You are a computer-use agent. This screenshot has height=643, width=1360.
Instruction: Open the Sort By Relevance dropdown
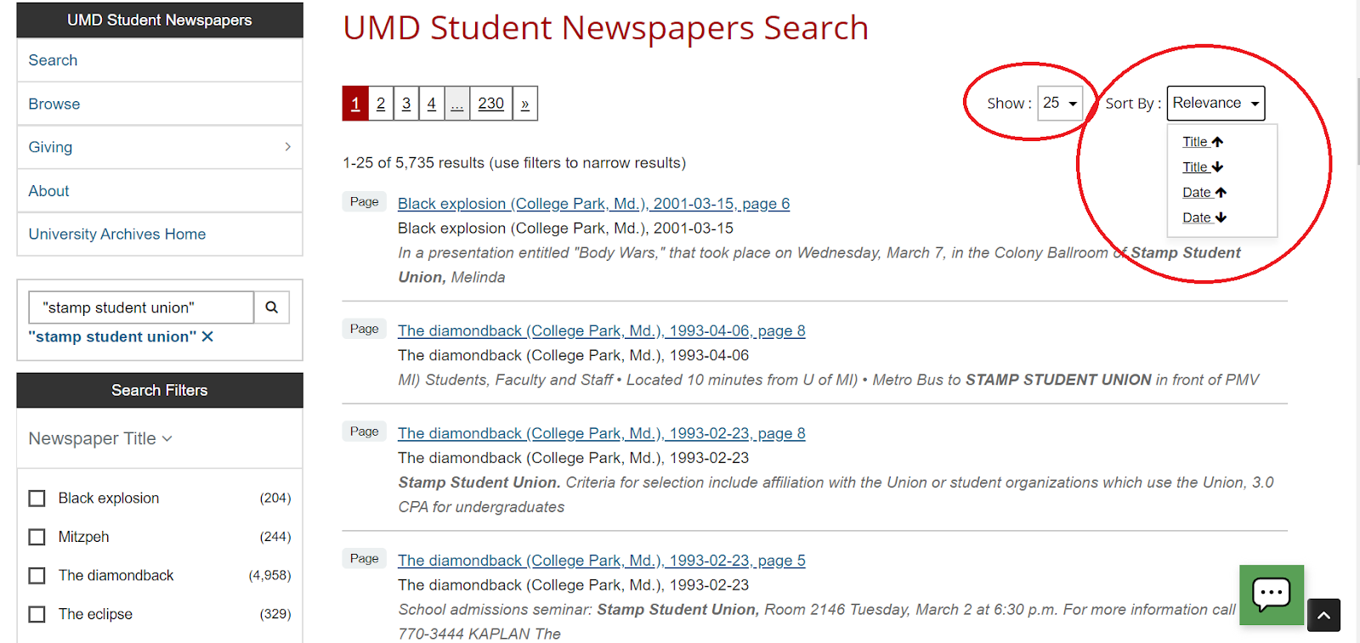1215,103
